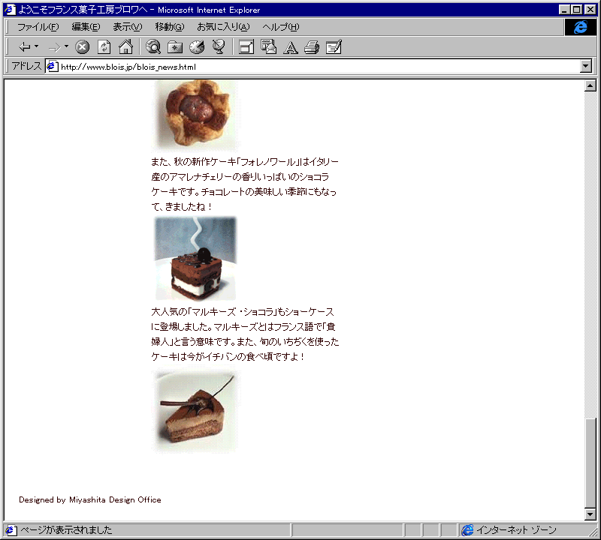This screenshot has height=540, width=601.
Task: Click the Edit page toolbar icon
Action: point(334,47)
